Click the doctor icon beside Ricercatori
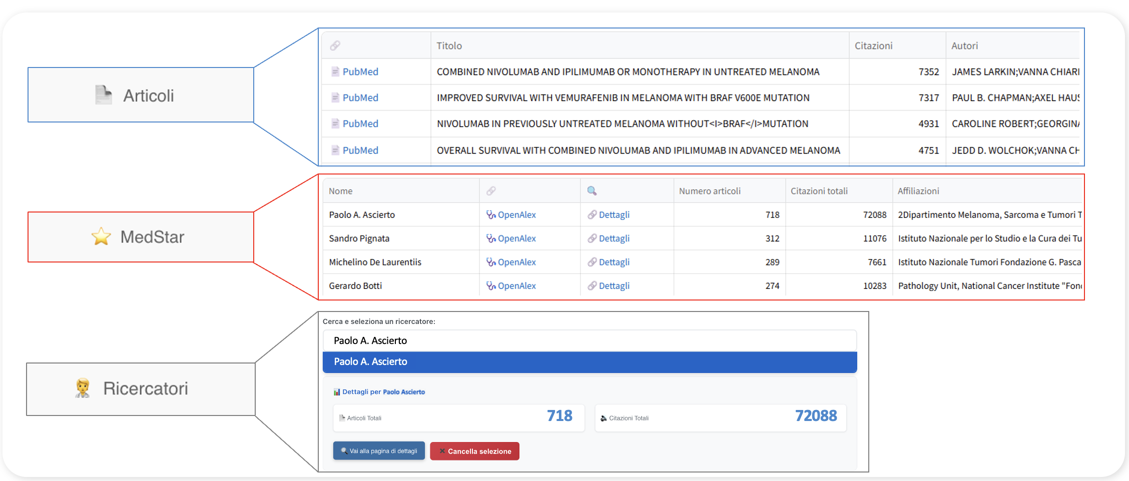 pos(83,388)
